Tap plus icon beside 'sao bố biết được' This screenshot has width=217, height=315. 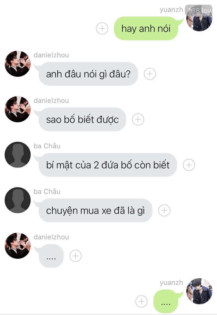[138, 119]
